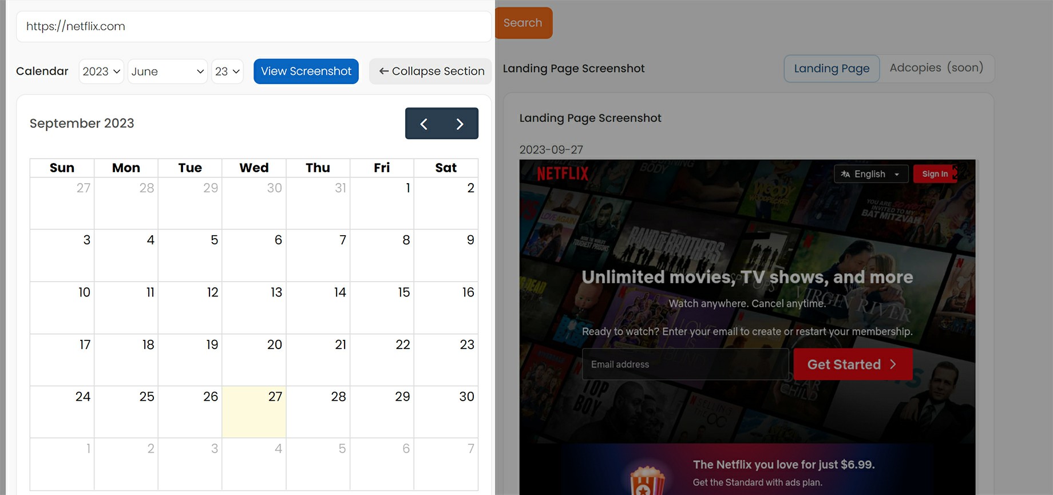
Task: Select September 4 in calendar
Action: (x=126, y=256)
